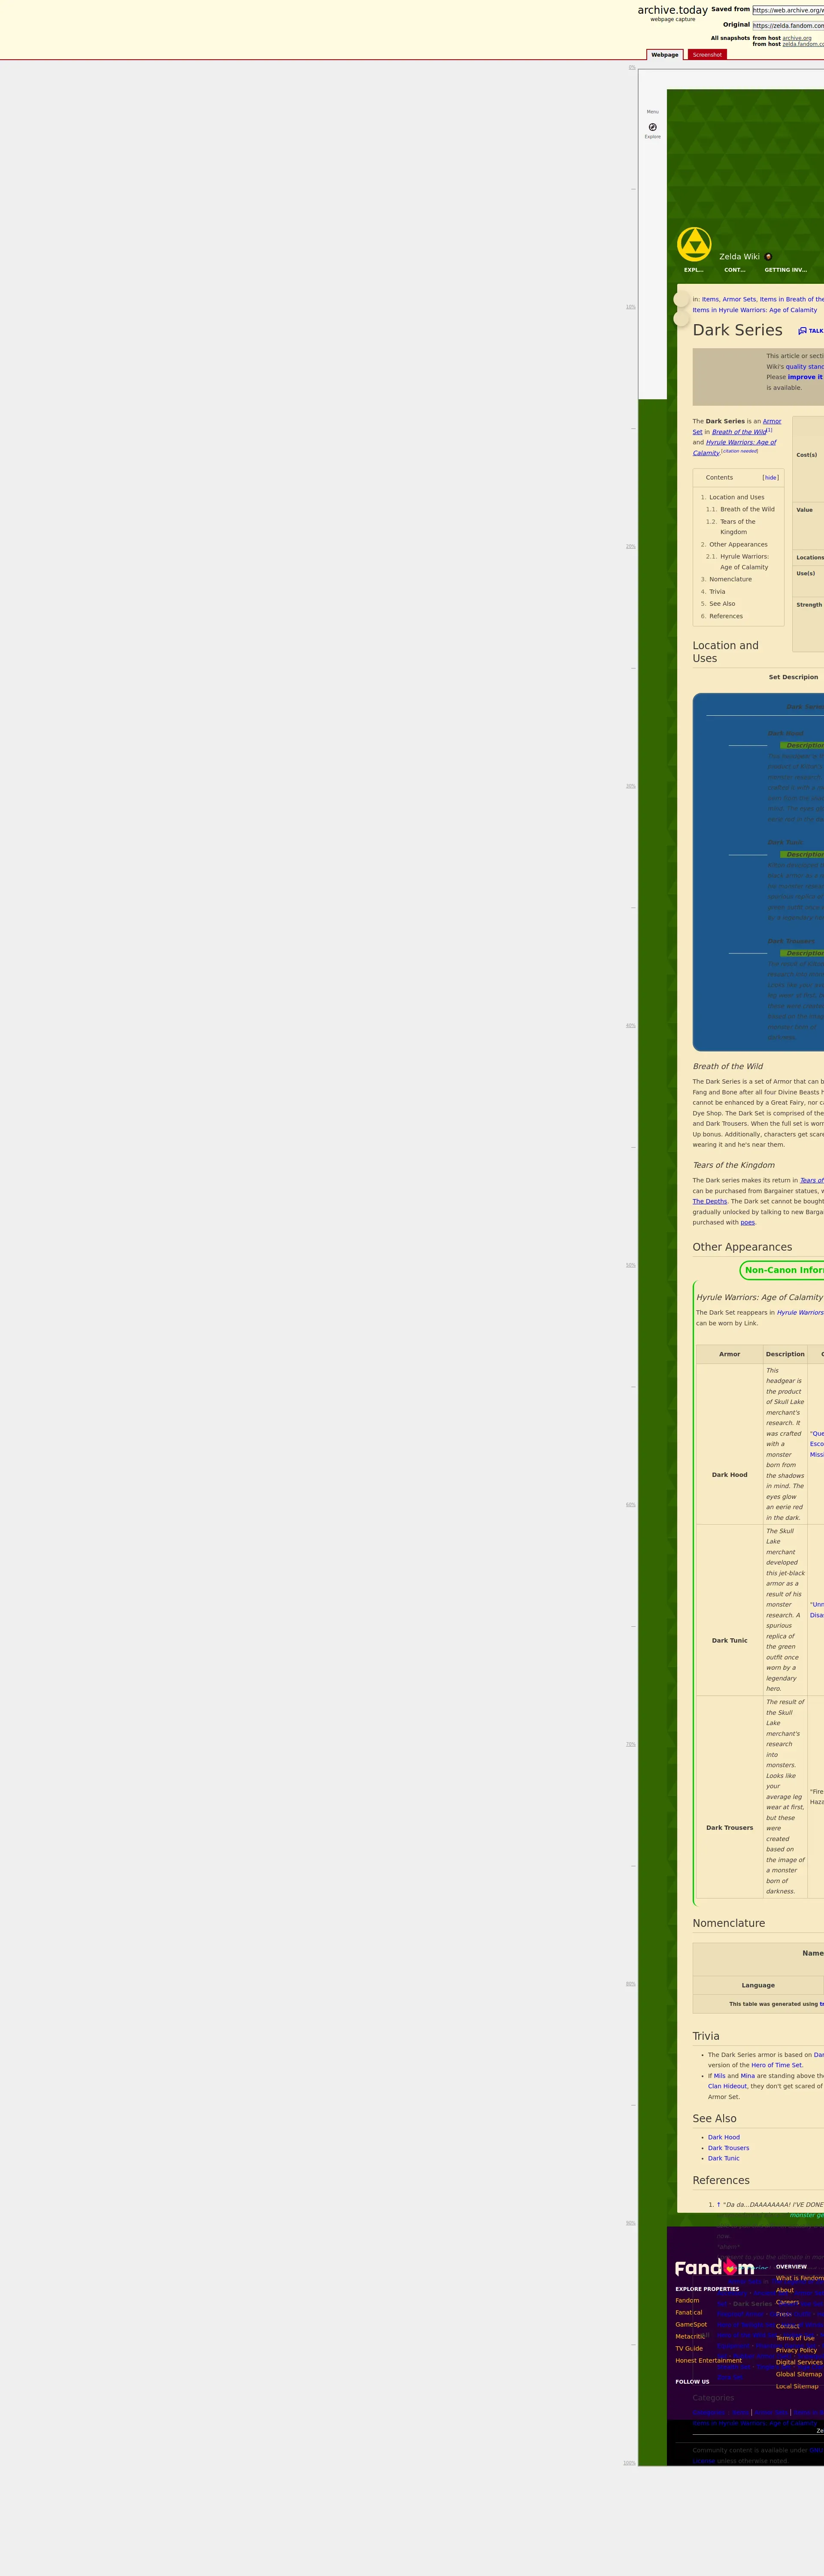Viewport: 824px width, 2576px height.
Task: Open GameSpot link in footer
Action: (x=690, y=2324)
